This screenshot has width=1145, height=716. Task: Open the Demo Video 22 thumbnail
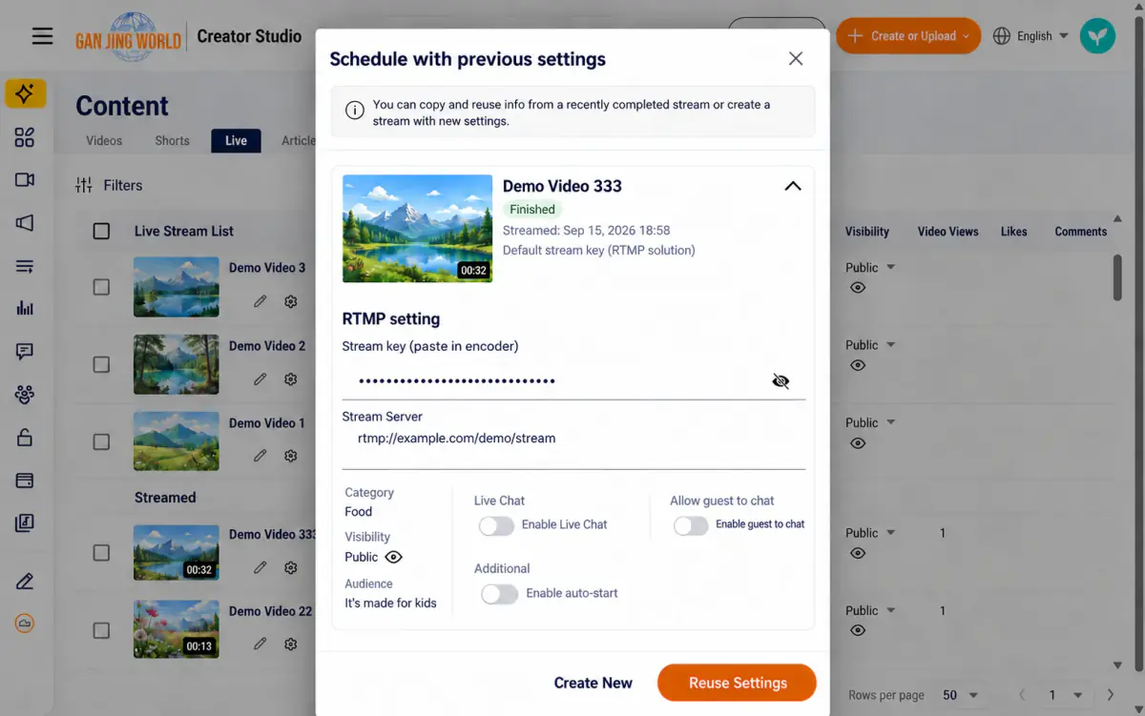point(177,629)
